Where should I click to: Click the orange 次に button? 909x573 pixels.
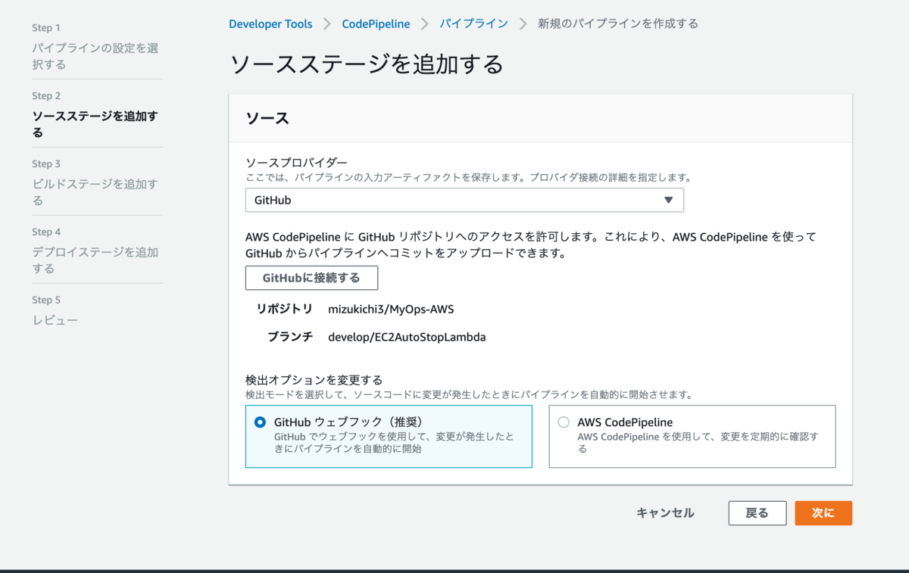click(x=823, y=513)
